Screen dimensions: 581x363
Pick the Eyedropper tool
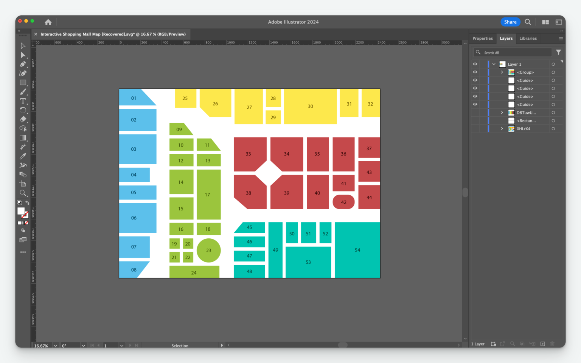[x=23, y=156]
